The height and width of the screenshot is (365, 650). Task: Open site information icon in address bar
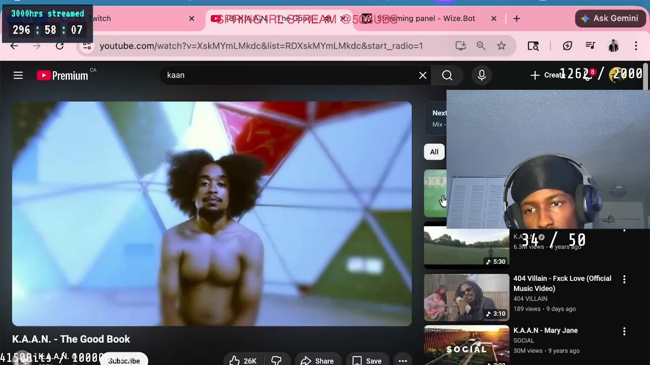[x=87, y=46]
